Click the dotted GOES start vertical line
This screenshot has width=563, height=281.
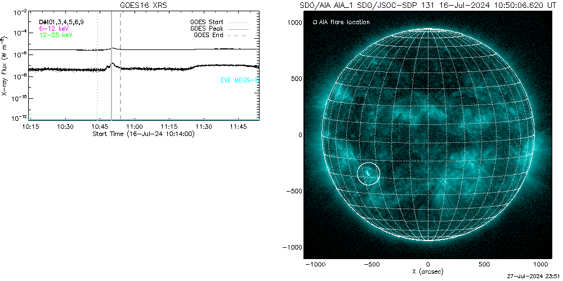click(97, 66)
